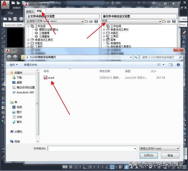188x171 pixels.
Task: Click the Forward arrow in the Open dialog
Action: pyautogui.click(x=15, y=57)
